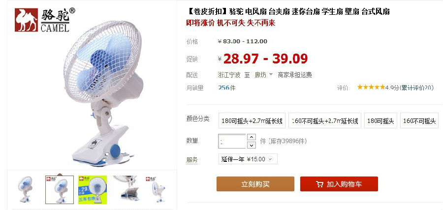Click the 加入购物车 button
The width and height of the screenshot is (443, 210).
click(x=339, y=184)
